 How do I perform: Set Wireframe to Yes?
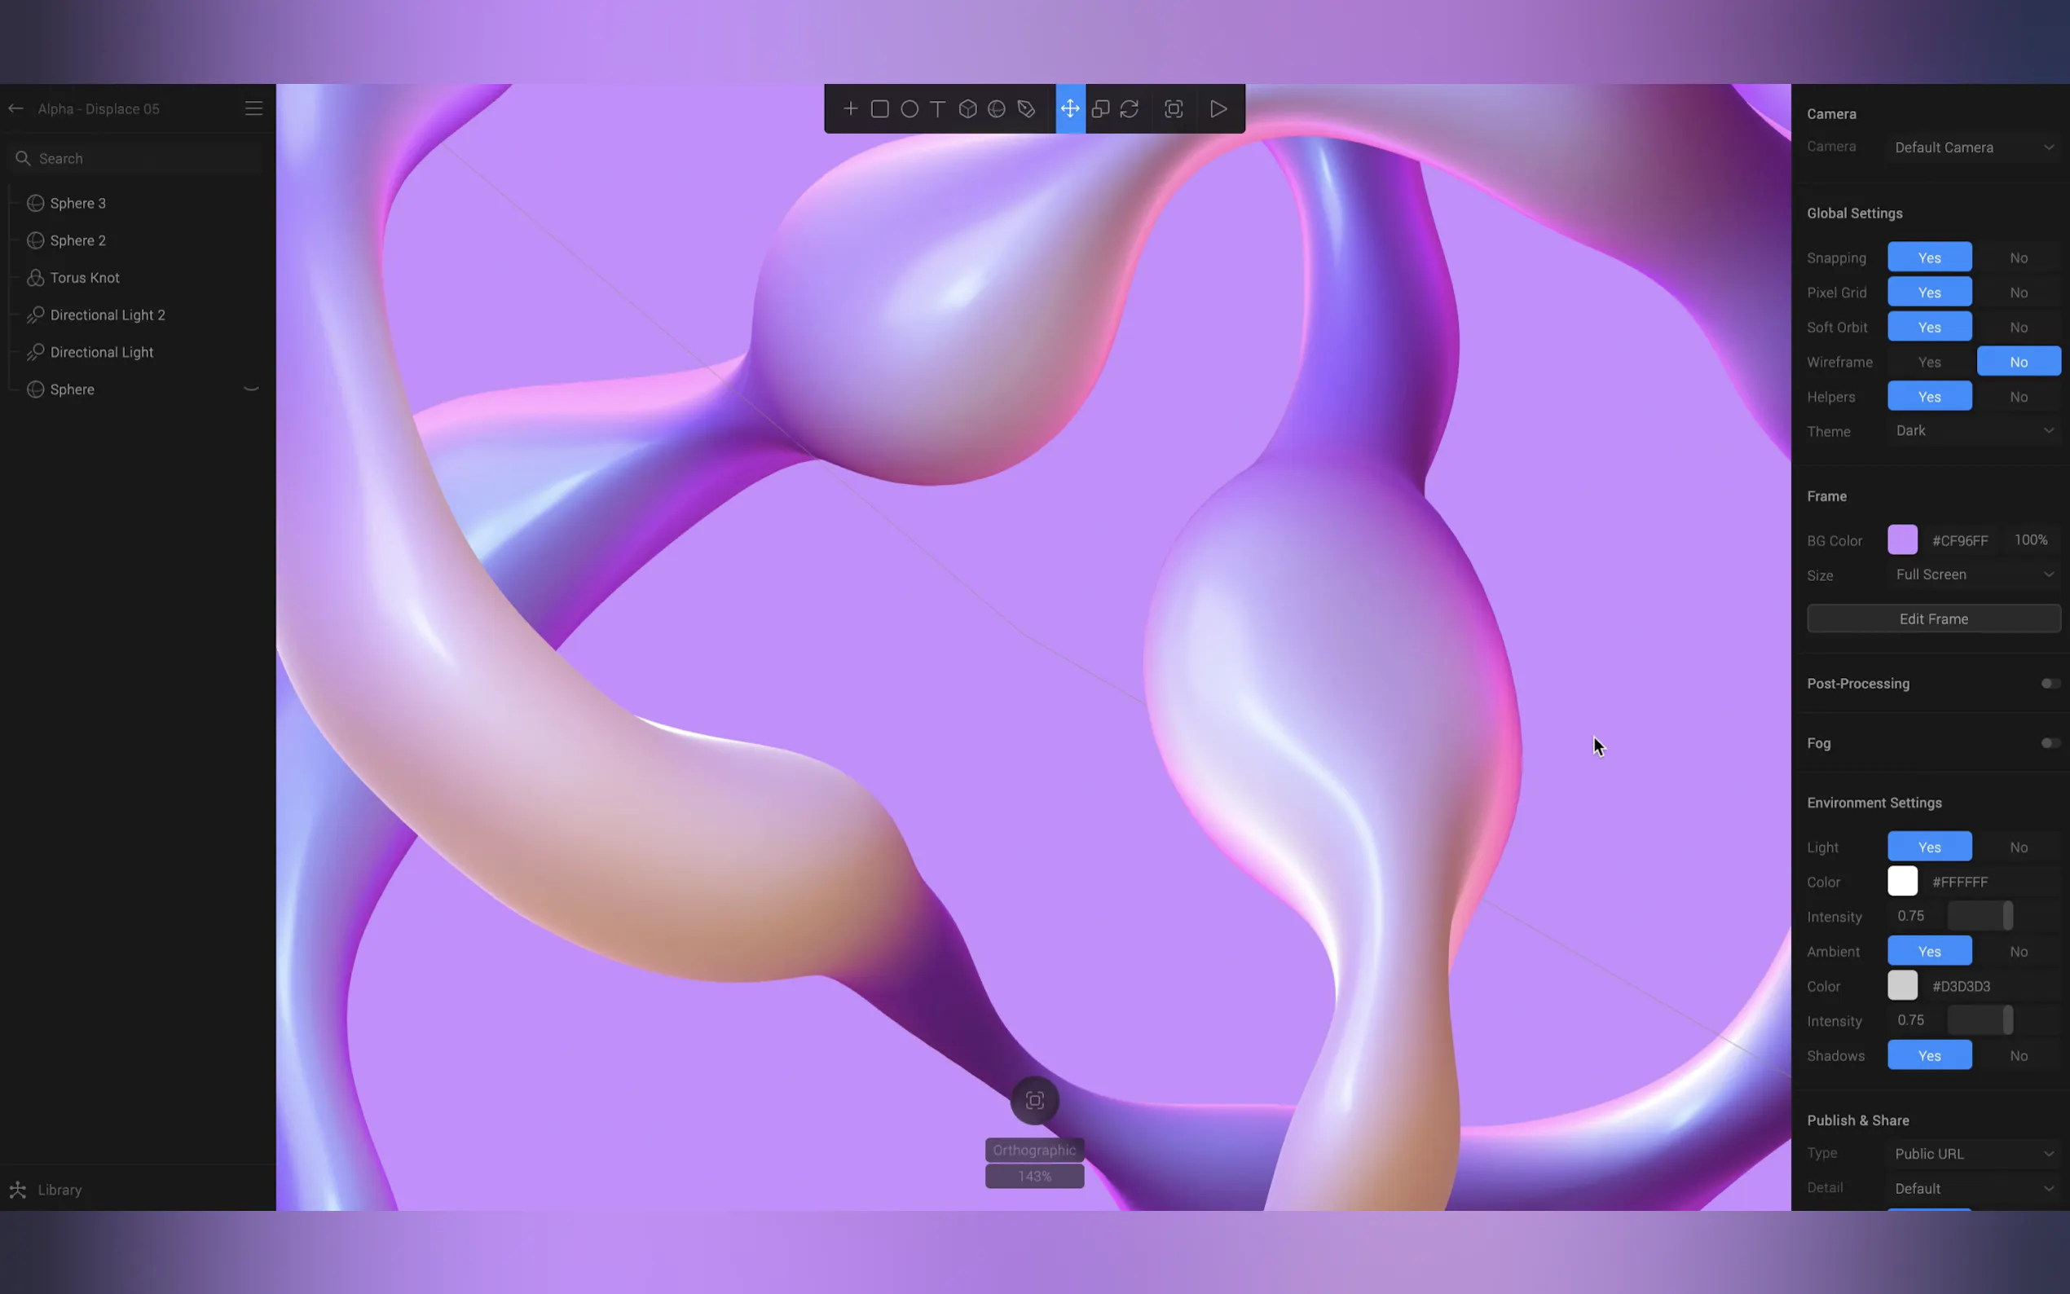1929,362
